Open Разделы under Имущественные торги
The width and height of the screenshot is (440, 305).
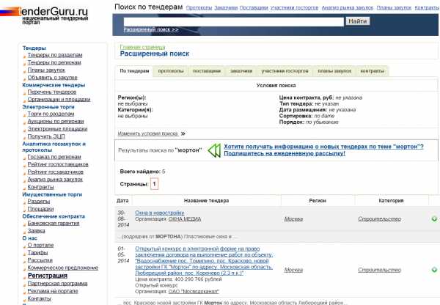pyautogui.click(x=39, y=202)
